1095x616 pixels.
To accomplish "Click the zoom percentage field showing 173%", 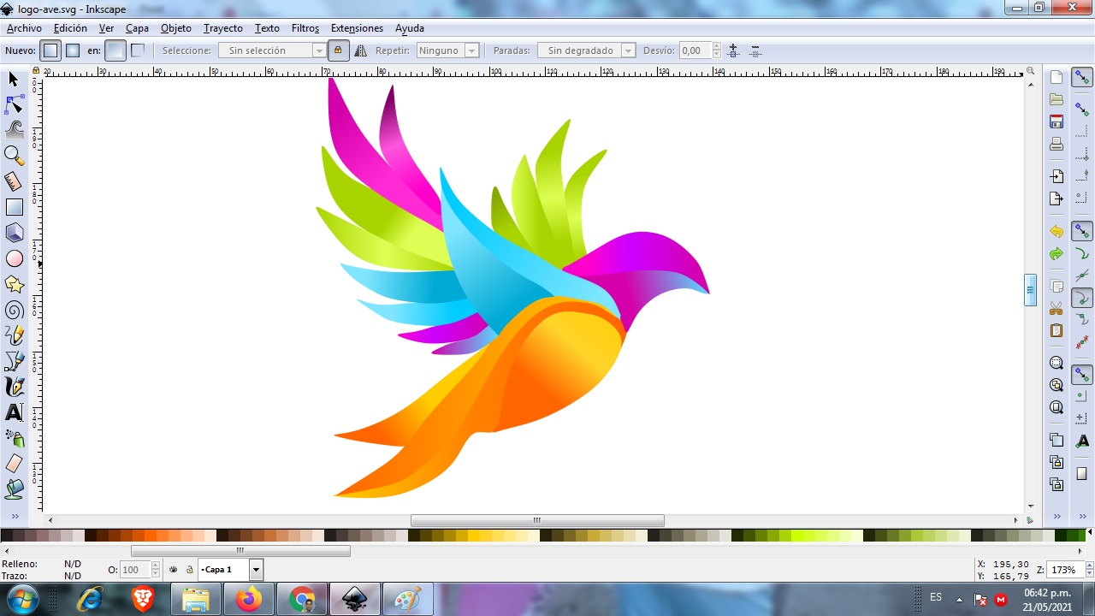I will [x=1065, y=570].
